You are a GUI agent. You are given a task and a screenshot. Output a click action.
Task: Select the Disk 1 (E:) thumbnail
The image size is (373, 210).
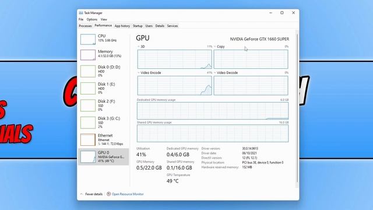point(88,88)
